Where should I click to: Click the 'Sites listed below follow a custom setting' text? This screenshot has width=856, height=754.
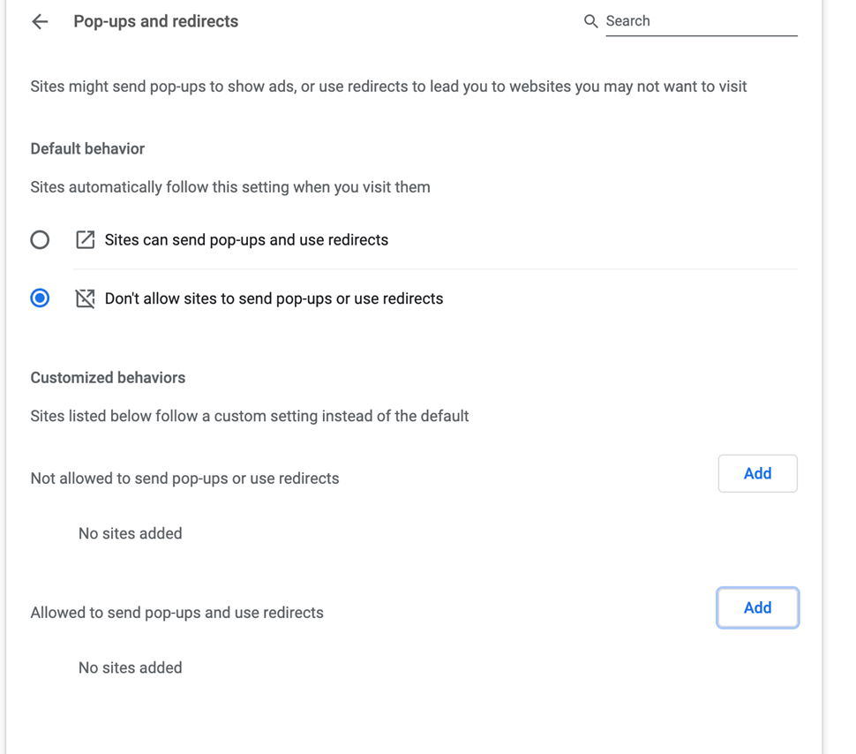coord(249,416)
